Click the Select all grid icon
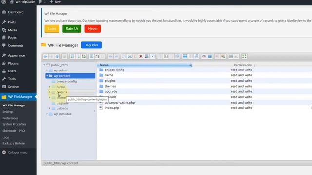Viewport: 312px width, 175px height. click(185, 56)
